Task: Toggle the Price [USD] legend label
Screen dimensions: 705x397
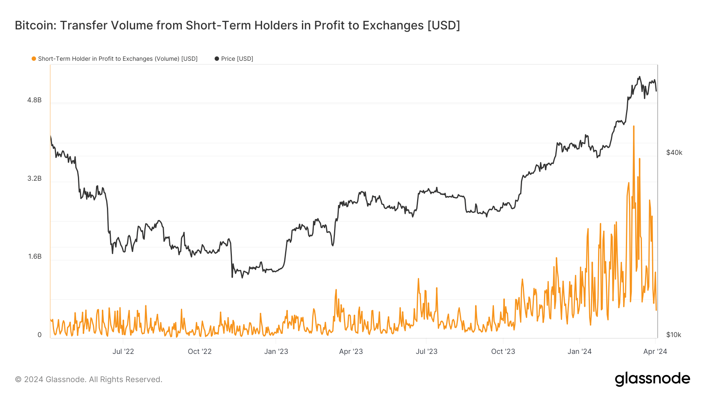Action: 237,59
